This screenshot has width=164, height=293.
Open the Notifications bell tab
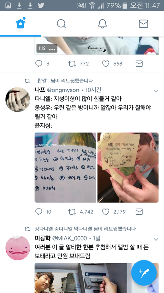102,24
